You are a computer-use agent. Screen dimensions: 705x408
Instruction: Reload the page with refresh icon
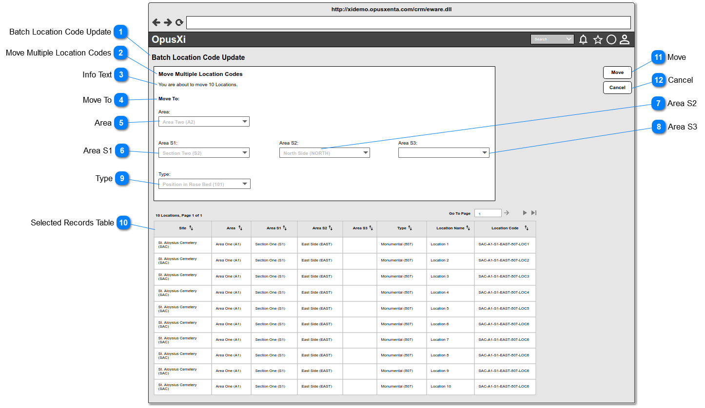click(179, 22)
